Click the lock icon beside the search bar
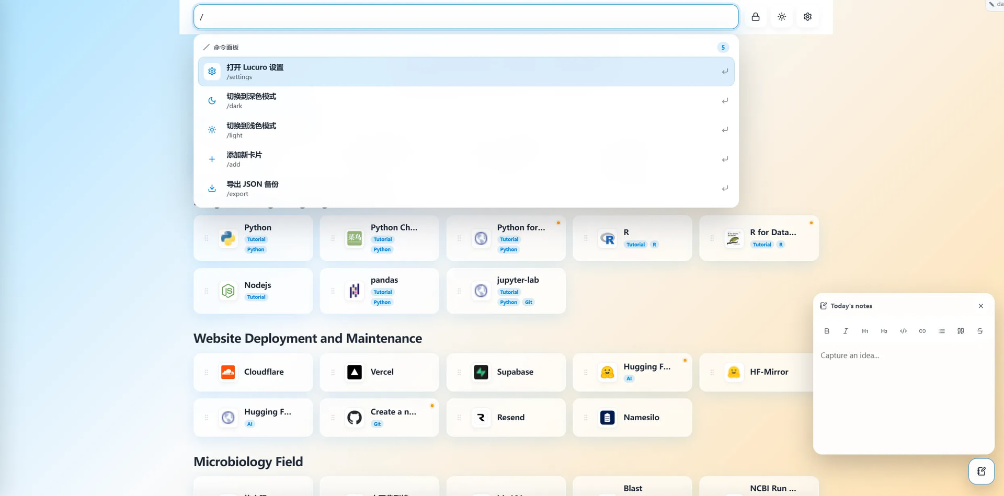Image resolution: width=1004 pixels, height=496 pixels. [756, 17]
